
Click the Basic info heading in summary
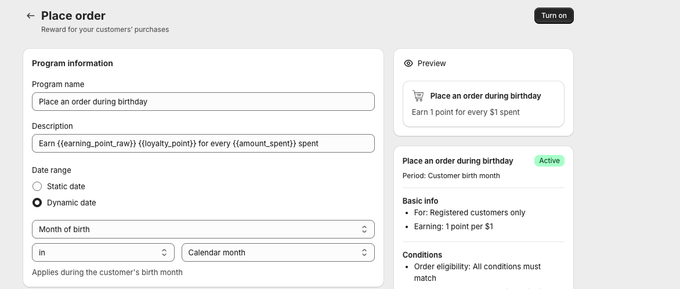[420, 201]
